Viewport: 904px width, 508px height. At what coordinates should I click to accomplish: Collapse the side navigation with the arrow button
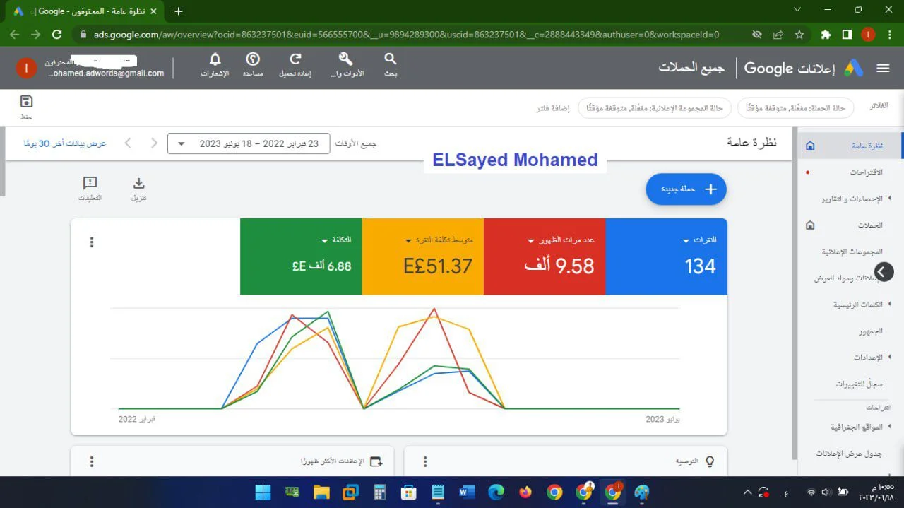coord(884,271)
